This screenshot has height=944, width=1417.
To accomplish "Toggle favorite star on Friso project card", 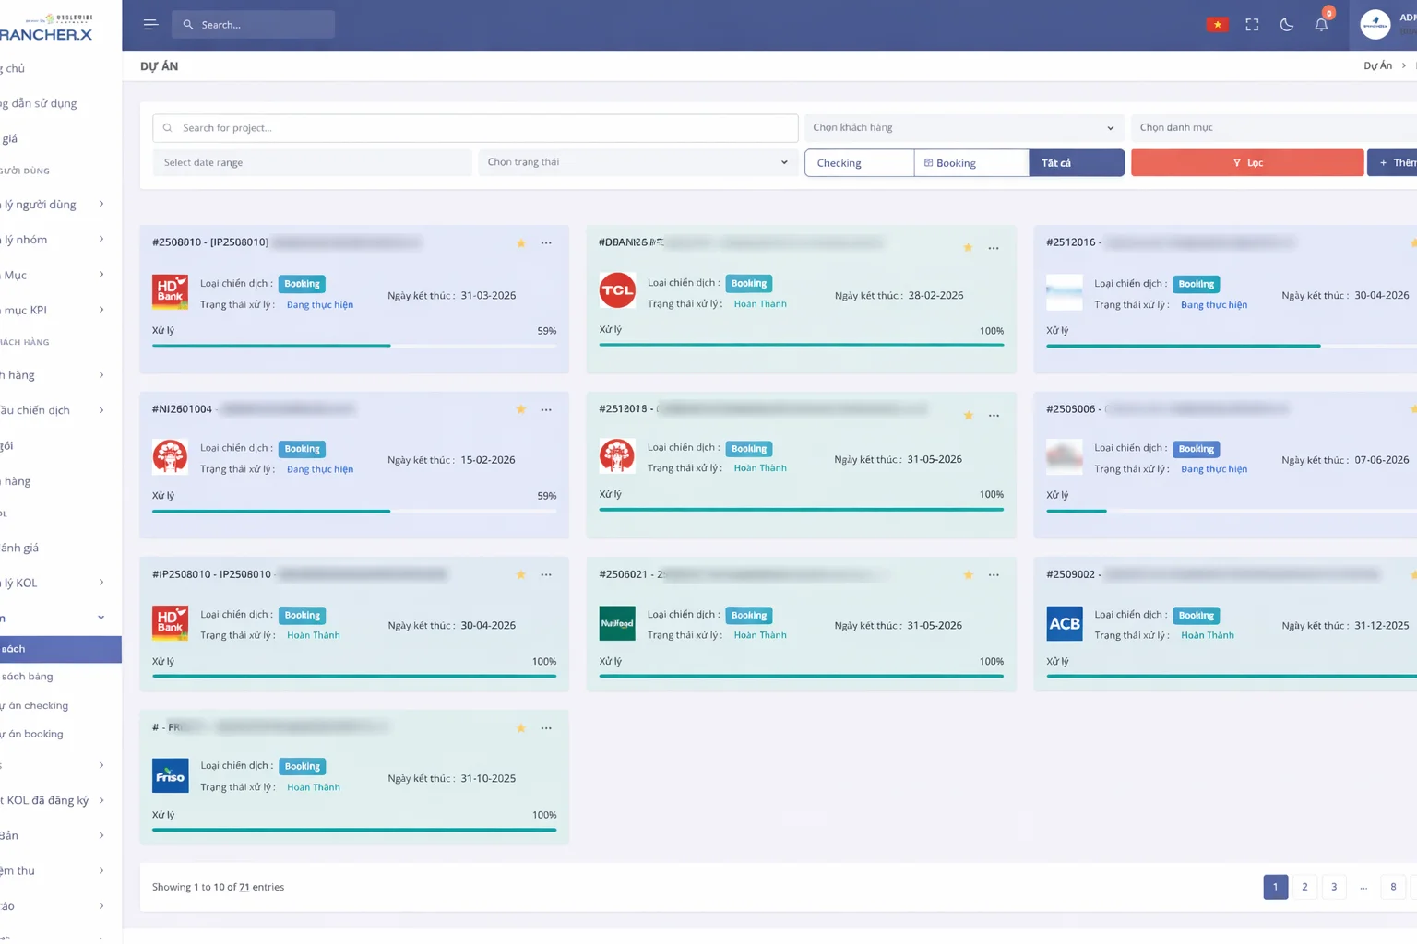I will pos(521,728).
